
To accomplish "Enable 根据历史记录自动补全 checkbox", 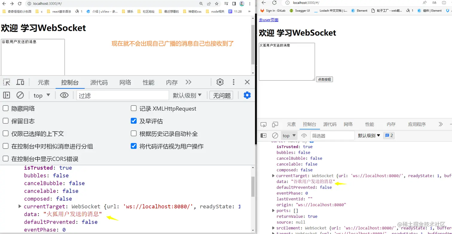I will (134, 134).
